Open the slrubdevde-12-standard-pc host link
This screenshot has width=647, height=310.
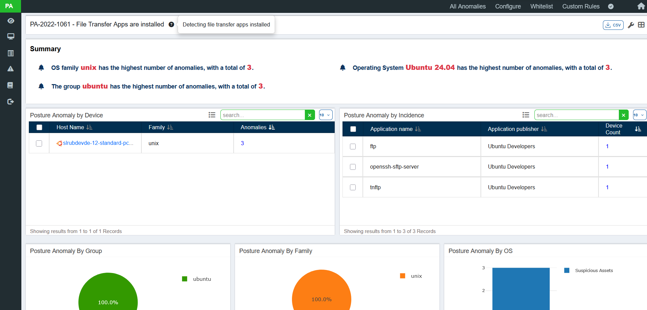click(x=98, y=143)
